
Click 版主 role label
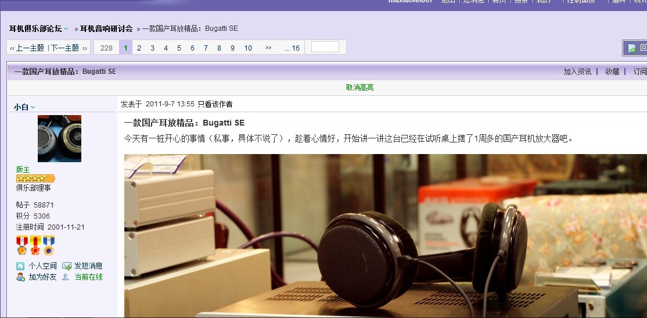(x=23, y=169)
